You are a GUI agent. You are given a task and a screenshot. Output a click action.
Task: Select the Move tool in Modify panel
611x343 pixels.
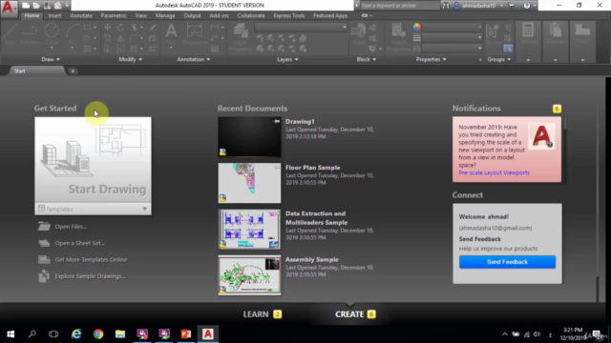pos(108,28)
